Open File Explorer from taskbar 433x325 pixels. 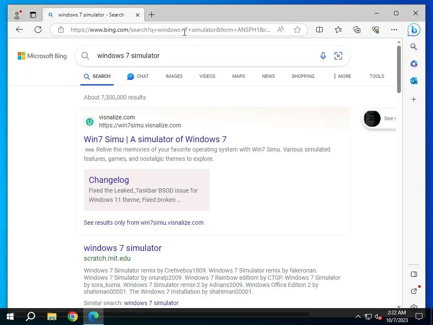[52, 317]
